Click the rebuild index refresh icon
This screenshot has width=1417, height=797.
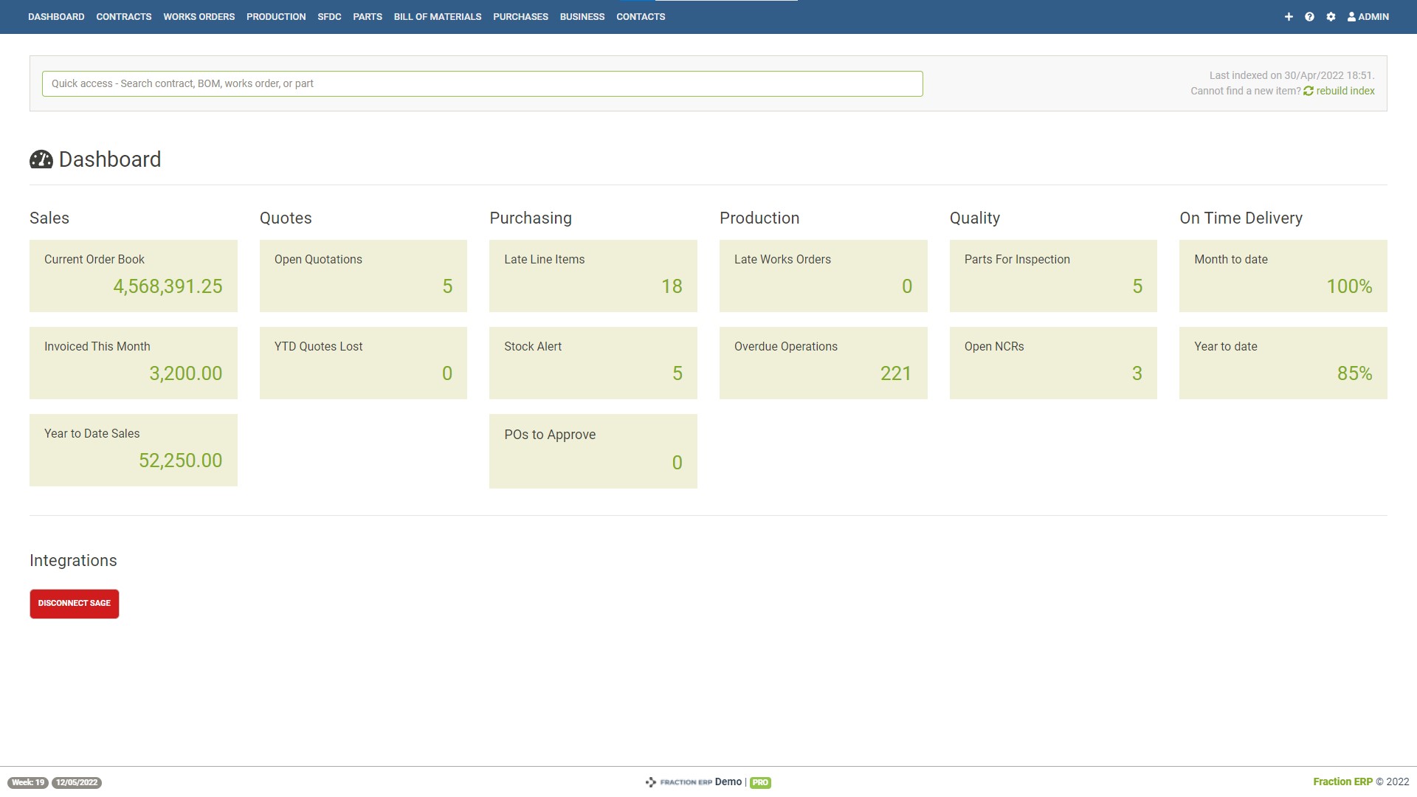(1309, 91)
